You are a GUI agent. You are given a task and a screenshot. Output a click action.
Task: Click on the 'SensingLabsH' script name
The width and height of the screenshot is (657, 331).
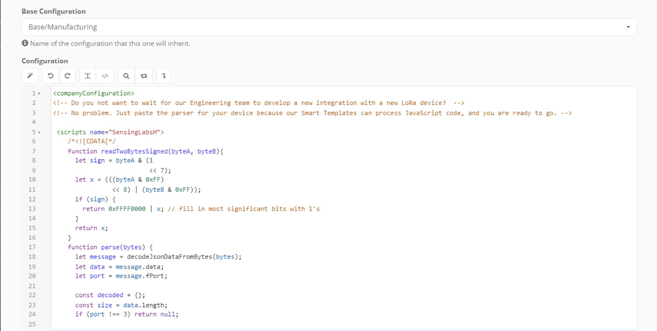tap(134, 132)
